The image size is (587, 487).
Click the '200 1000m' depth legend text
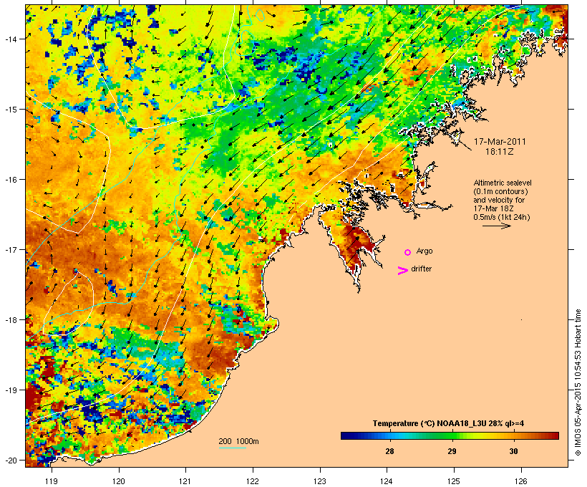tap(238, 441)
